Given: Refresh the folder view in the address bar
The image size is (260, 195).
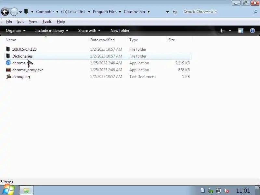Looking at the screenshot, I should tap(175, 12).
